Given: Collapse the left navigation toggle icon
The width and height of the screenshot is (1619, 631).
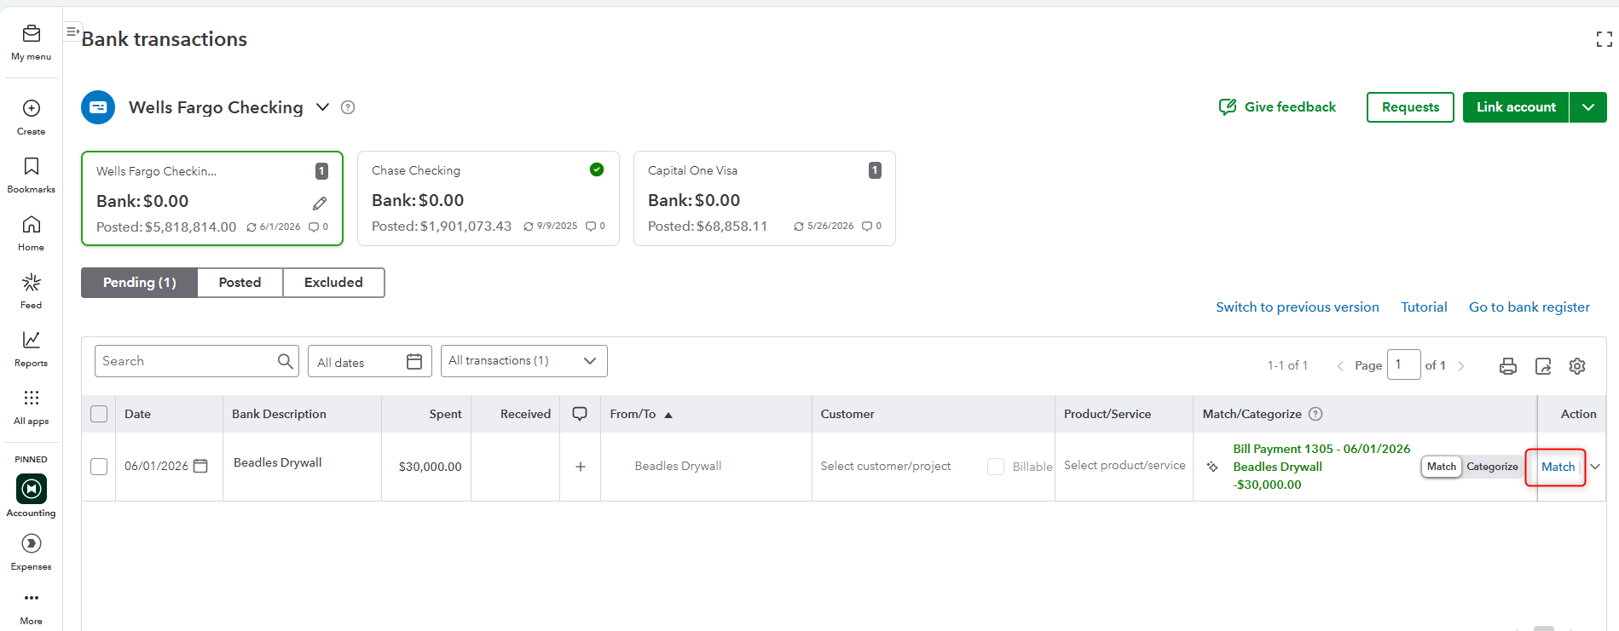Looking at the screenshot, I should coord(73,32).
